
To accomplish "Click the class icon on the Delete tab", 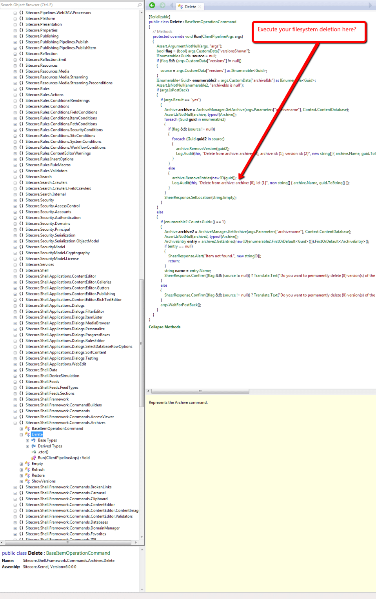I will point(181,5).
